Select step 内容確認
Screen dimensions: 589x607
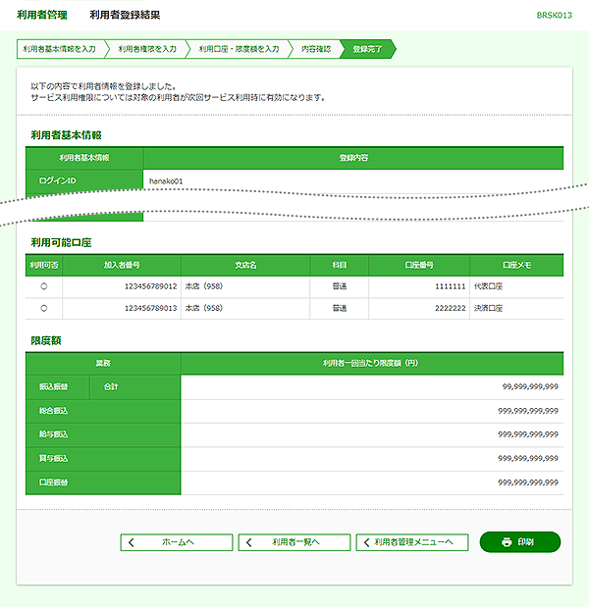[316, 49]
